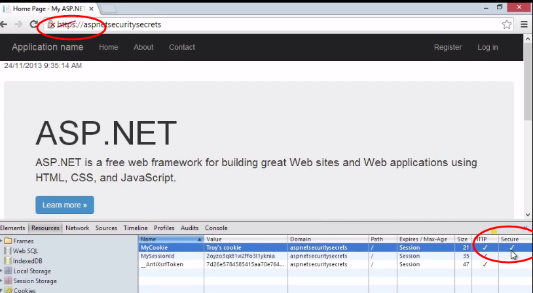This screenshot has height=293, width=533.
Task: Click the Register link
Action: tap(448, 47)
